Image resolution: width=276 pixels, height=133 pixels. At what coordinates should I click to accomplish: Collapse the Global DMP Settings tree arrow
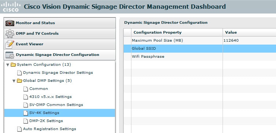14,81
